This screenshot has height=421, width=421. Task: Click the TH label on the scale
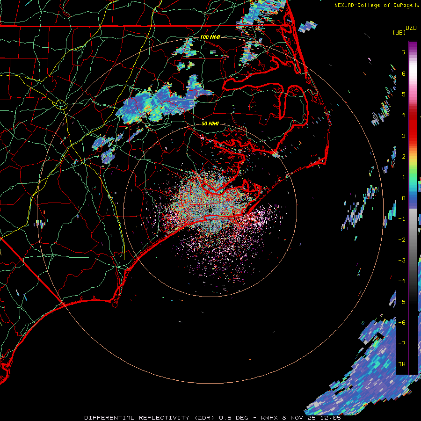[x=402, y=364]
